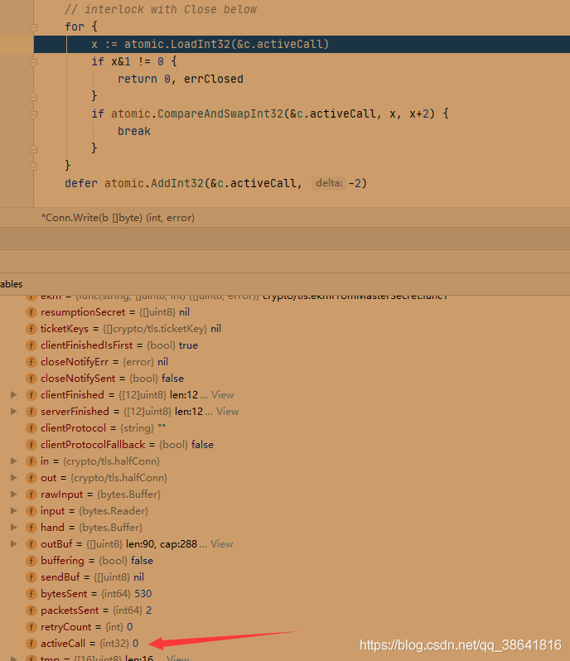Expand the 'out' halfConn variable

[x=14, y=477]
